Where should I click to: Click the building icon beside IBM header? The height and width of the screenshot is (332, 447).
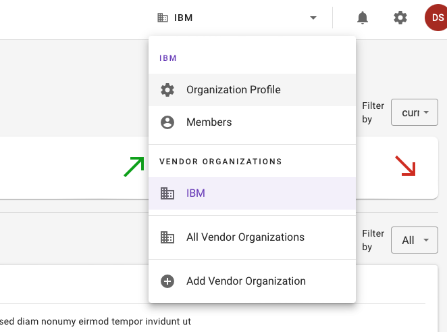tap(163, 18)
